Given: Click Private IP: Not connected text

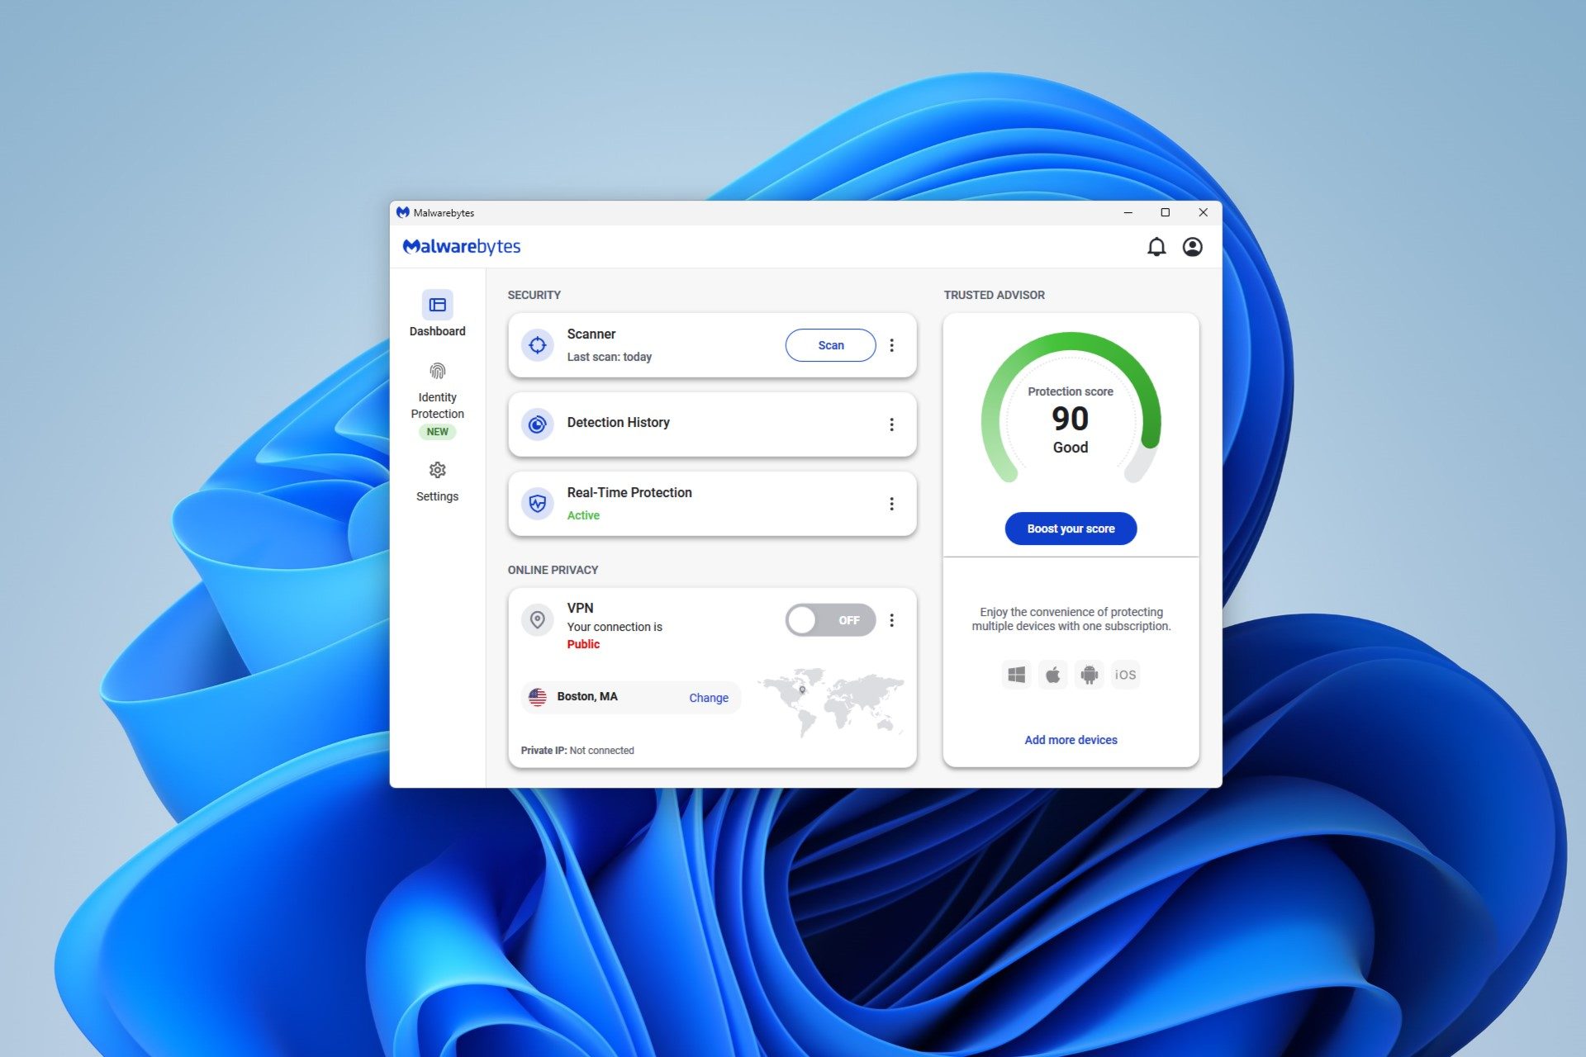Looking at the screenshot, I should [x=577, y=751].
